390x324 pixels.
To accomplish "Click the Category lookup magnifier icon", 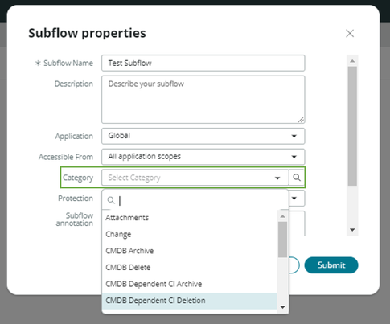I will 297,178.
